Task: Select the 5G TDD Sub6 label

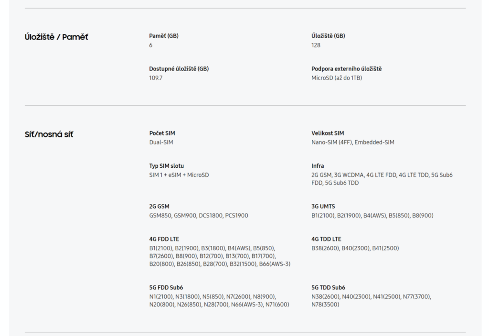Action: (328, 287)
